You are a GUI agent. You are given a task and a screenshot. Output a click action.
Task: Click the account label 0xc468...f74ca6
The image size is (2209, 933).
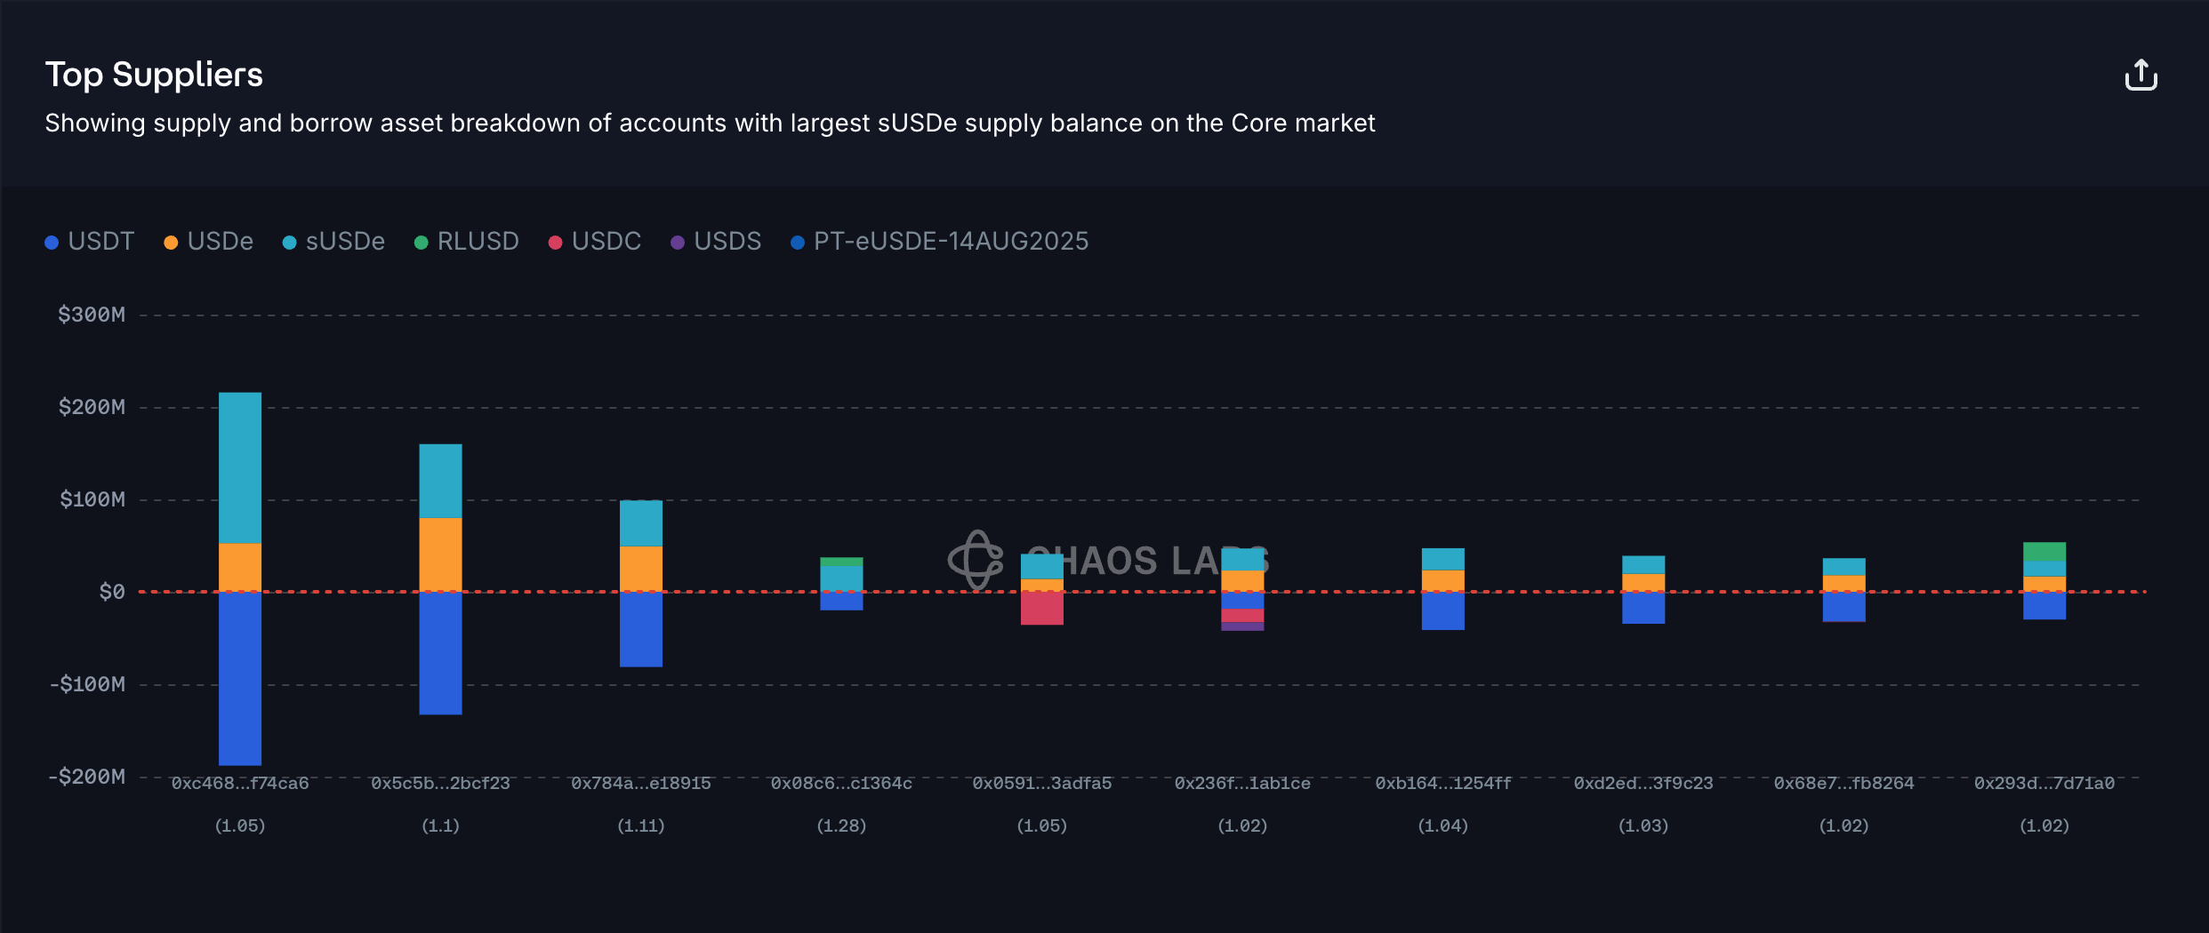tap(240, 784)
